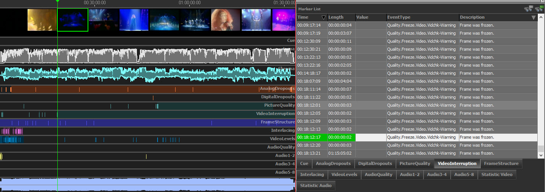This screenshot has width=545, height=192.
Task: Switch to the AudioQuality tab
Action: coord(378,175)
